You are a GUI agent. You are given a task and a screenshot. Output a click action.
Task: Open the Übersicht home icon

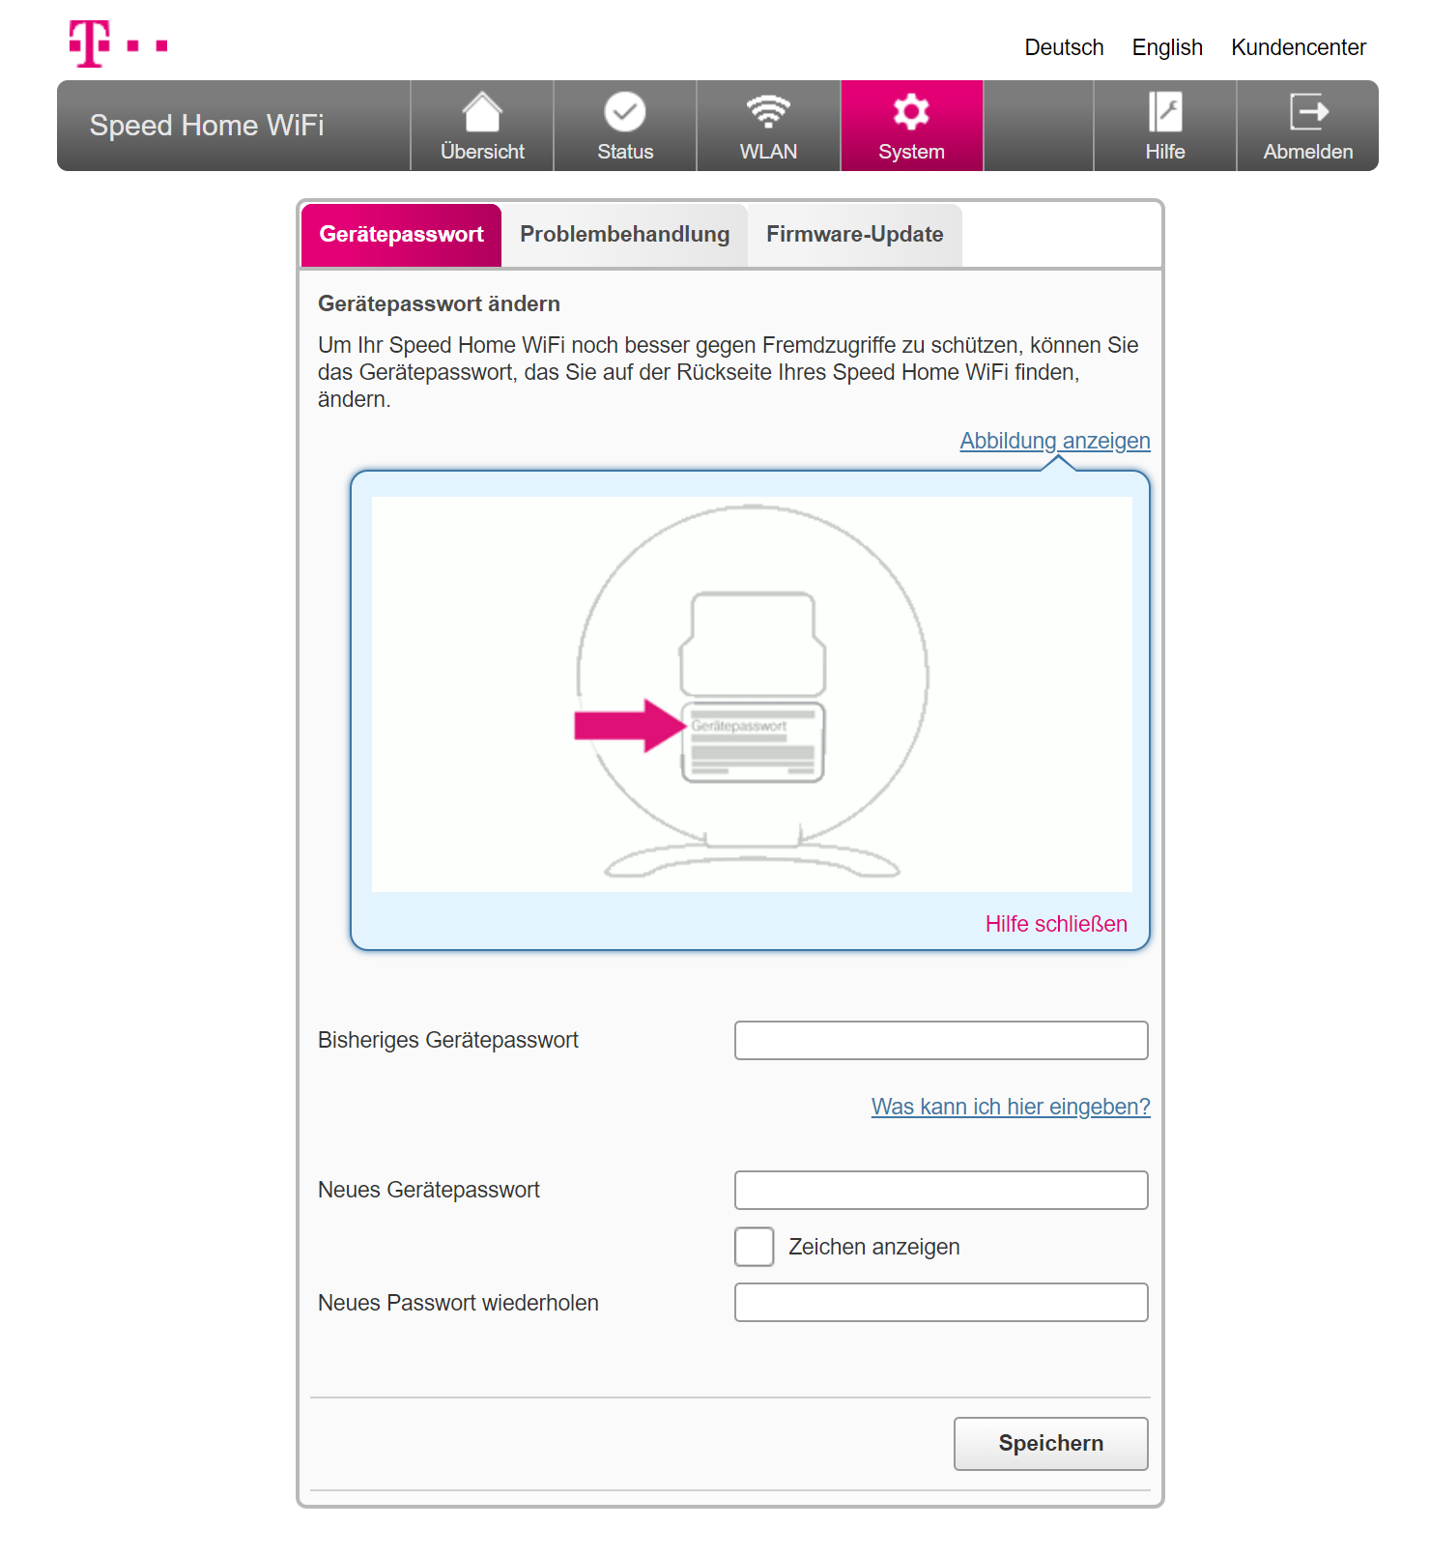point(482,112)
